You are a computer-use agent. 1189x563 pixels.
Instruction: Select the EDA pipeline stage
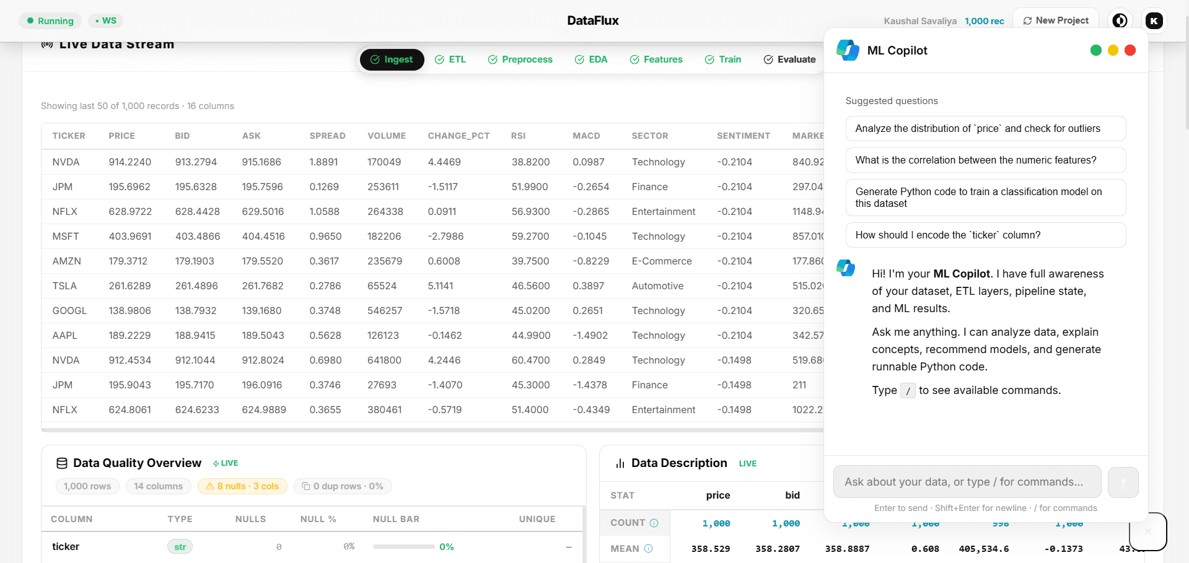(591, 59)
